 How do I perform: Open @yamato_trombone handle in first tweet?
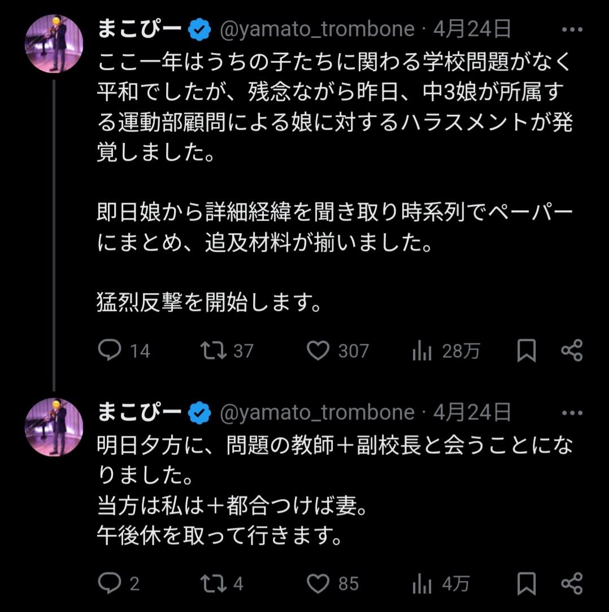316,29
